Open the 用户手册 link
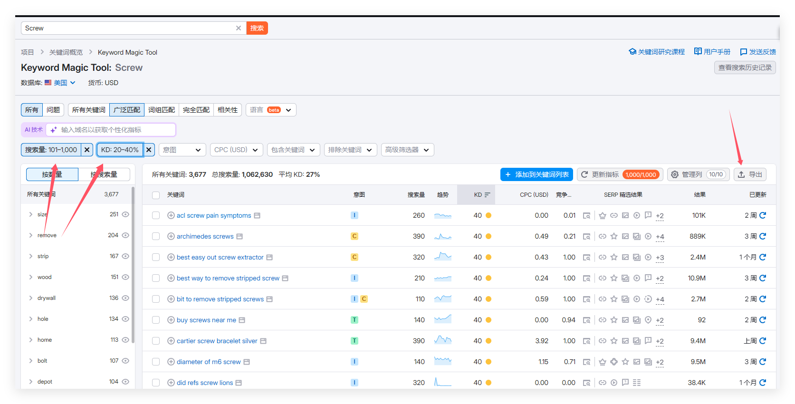This screenshot has height=404, width=795. pyautogui.click(x=712, y=52)
